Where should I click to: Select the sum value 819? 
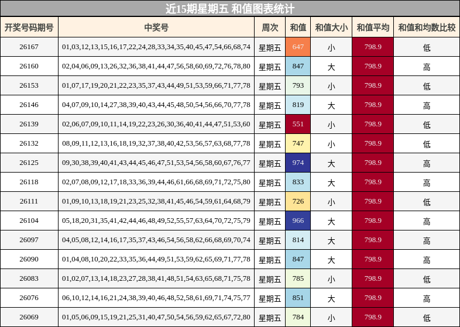[298, 105]
